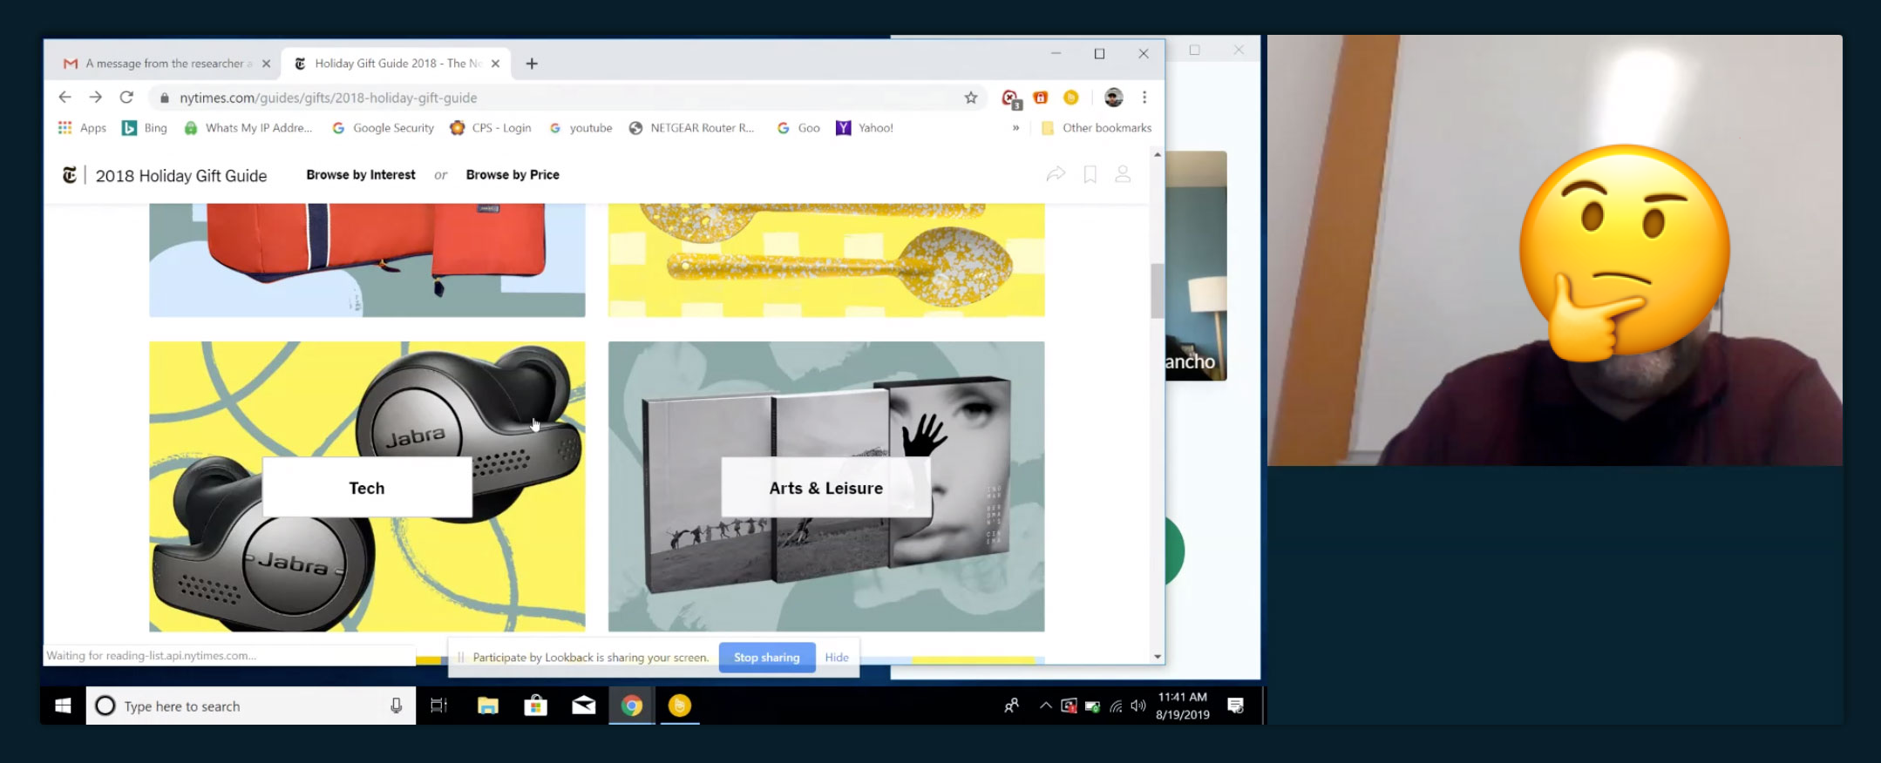Open the youtube bookmark
The image size is (1881, 763).
click(581, 128)
